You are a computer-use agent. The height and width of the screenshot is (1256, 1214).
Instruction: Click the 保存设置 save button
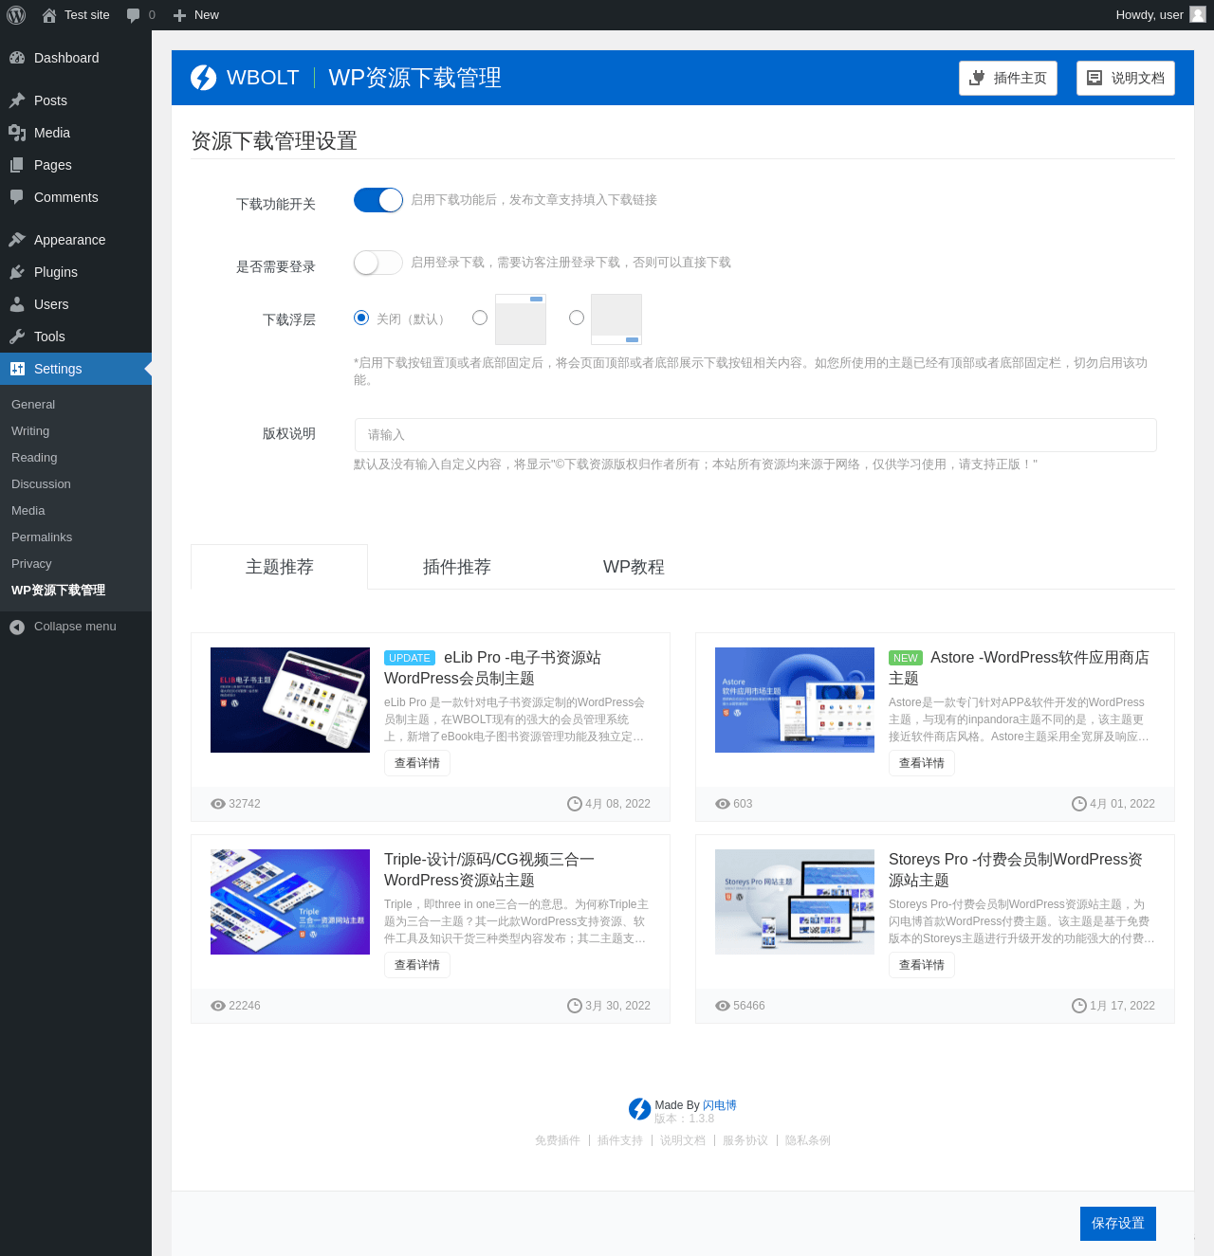pos(1118,1224)
